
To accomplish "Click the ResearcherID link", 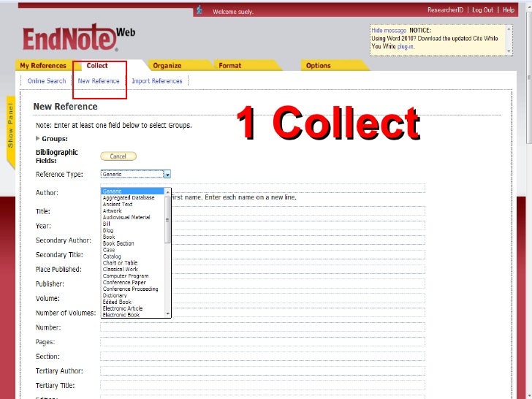I will (445, 9).
